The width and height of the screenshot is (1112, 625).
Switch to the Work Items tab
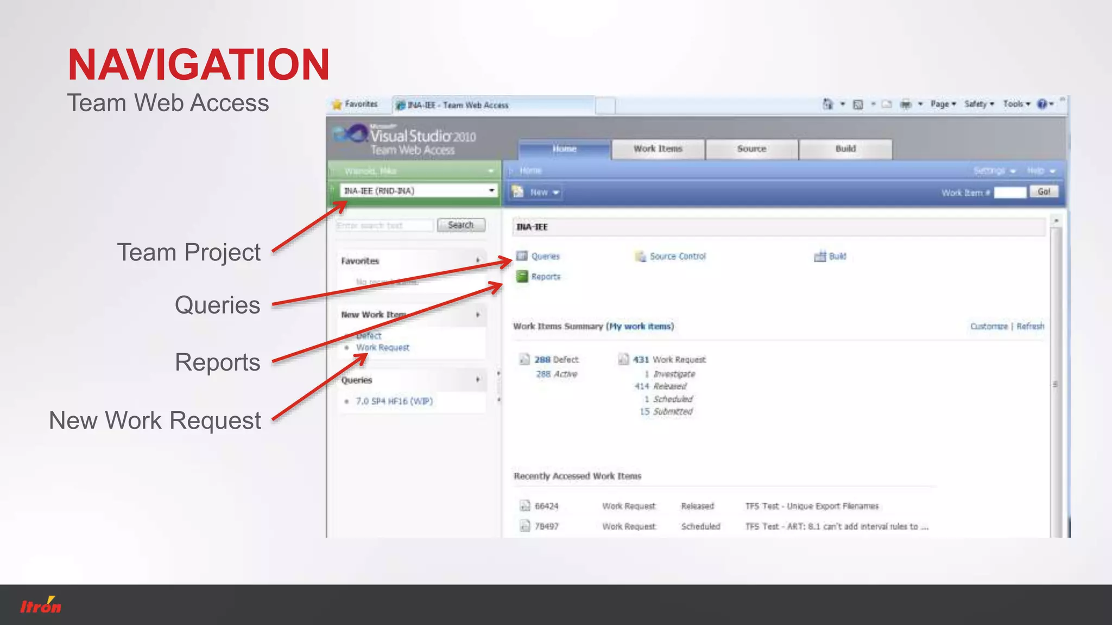click(658, 149)
